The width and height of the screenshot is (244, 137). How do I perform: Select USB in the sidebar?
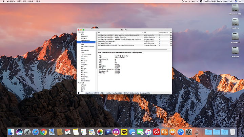[x=82, y=53]
